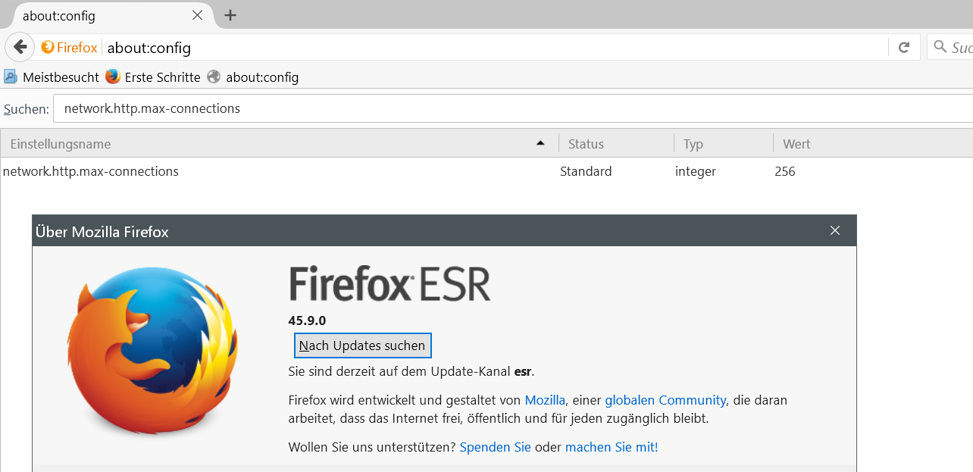Open the Erste Schritte bookmark
Screen dimensions: 973x472
click(153, 77)
